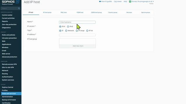This screenshot has height=104, width=186.
Task: Open Site-to-site VPN in sidebar
Action: [x=8, y=67]
